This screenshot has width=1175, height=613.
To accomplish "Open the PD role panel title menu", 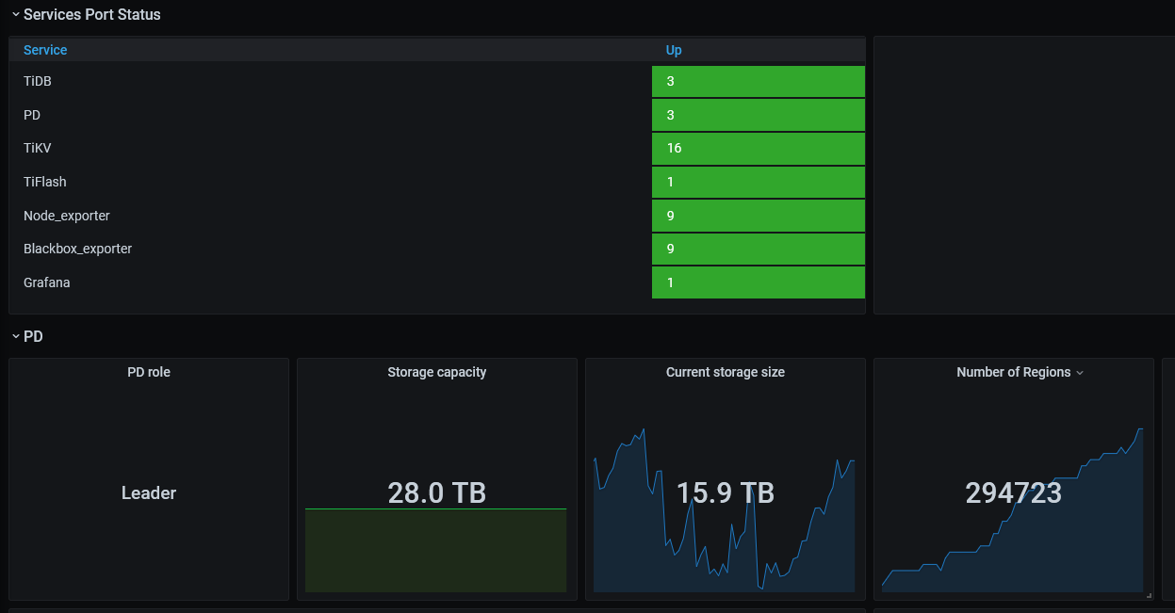I will click(149, 372).
